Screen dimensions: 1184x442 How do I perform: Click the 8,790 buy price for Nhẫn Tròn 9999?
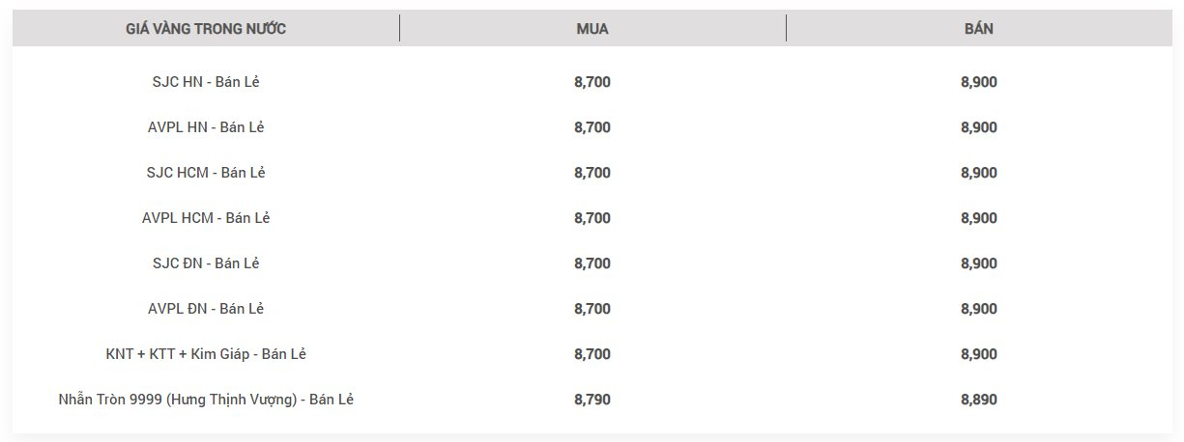592,400
